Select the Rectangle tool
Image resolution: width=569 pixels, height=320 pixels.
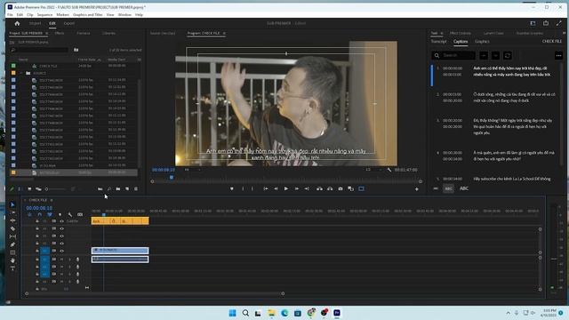[12, 252]
